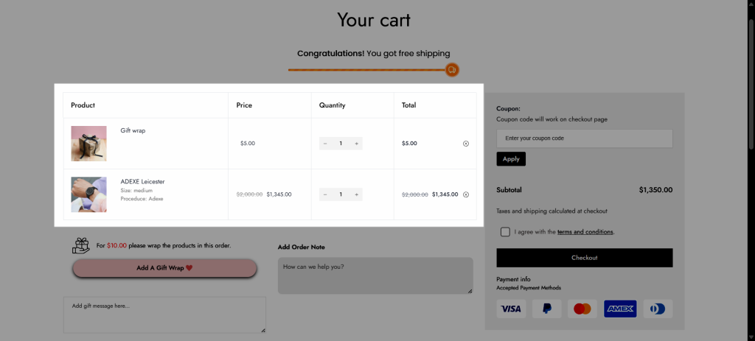
Task: Click the free shipping truck icon
Action: click(x=452, y=70)
